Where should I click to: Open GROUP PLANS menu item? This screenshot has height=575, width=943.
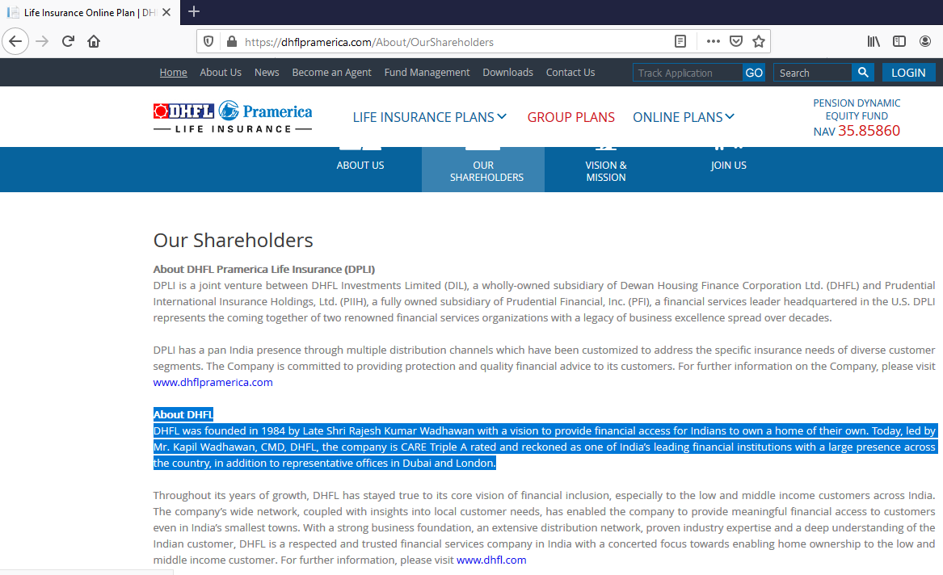pyautogui.click(x=571, y=116)
